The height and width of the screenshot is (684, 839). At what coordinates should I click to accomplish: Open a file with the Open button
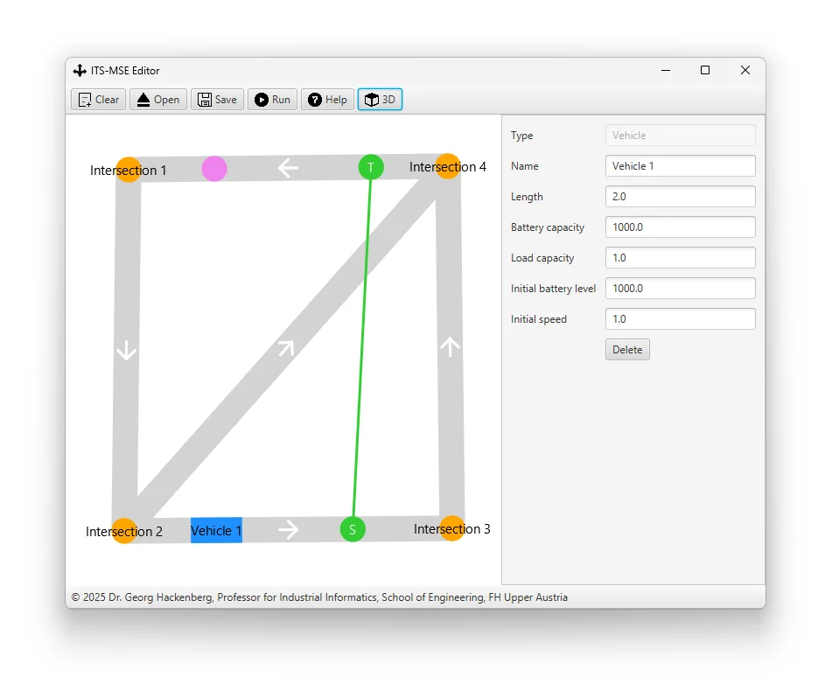[157, 100]
